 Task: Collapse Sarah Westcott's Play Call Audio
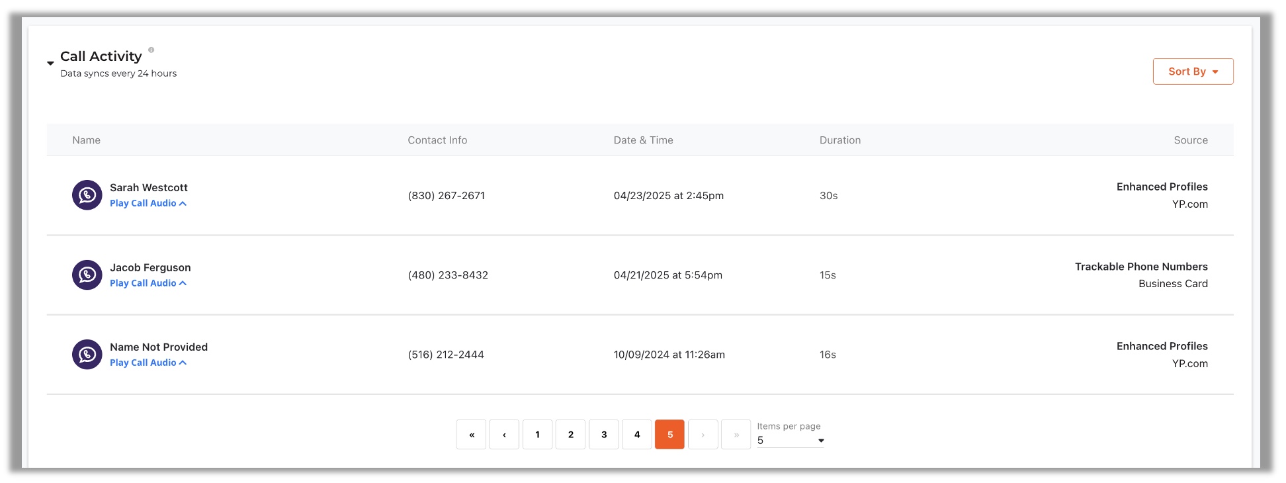tap(148, 204)
